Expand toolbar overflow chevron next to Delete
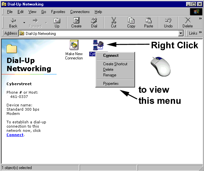Image resolution: width=204 pixels, height=171 pixels. (200, 19)
